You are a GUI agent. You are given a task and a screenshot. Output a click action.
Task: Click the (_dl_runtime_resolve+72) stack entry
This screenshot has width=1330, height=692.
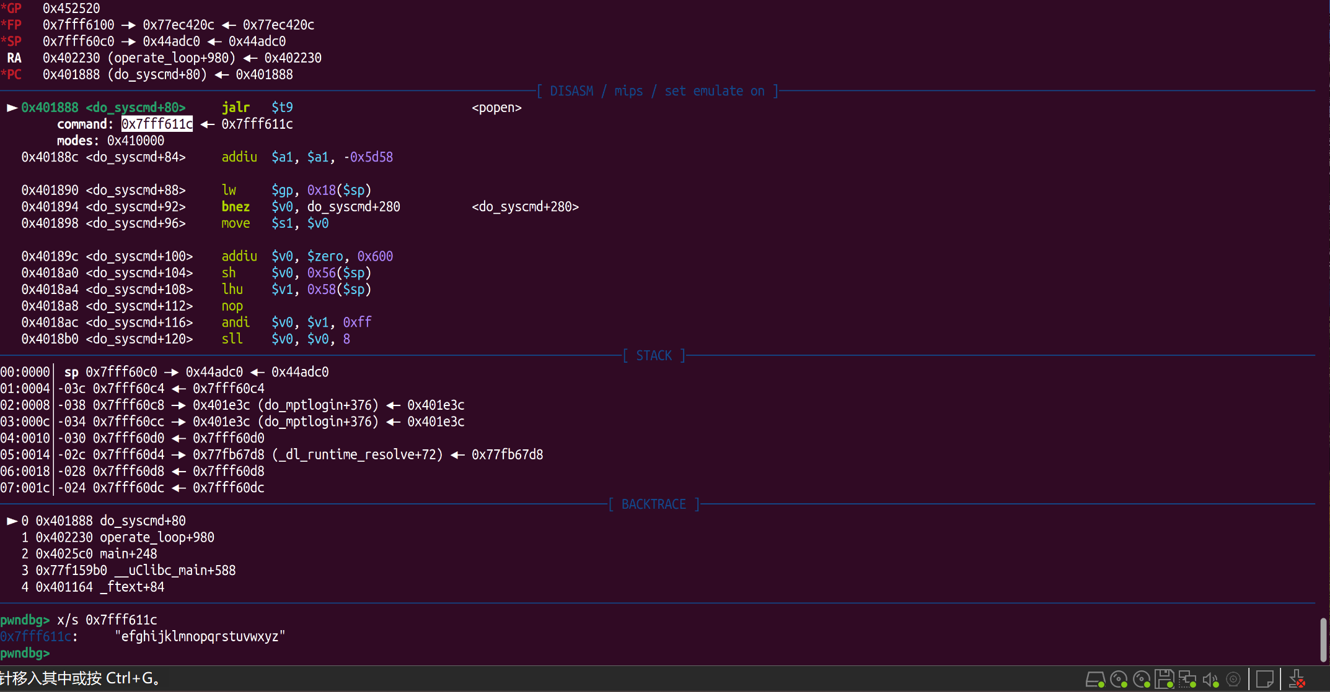tap(358, 454)
